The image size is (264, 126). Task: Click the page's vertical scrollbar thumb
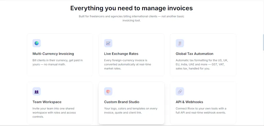coord(263,42)
